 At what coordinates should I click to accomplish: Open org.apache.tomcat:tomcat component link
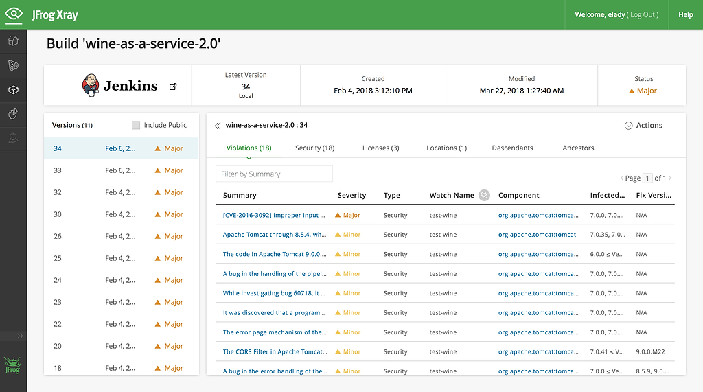537,235
